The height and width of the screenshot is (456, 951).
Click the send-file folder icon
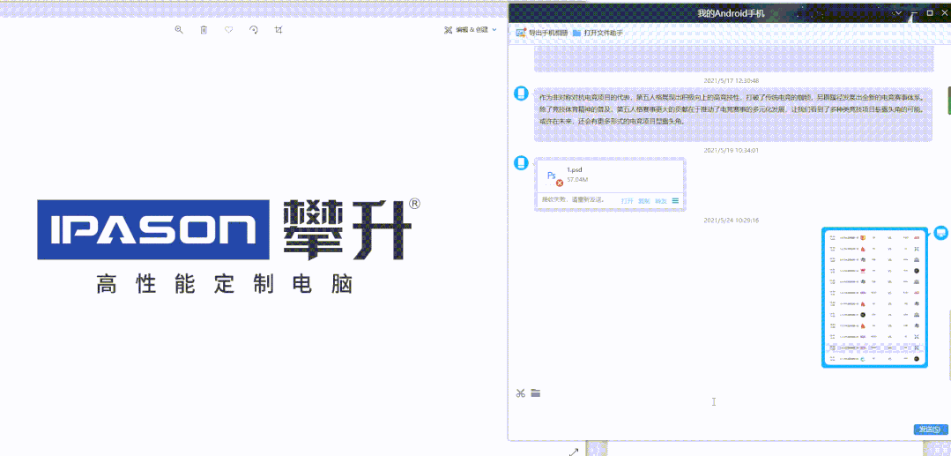(535, 393)
